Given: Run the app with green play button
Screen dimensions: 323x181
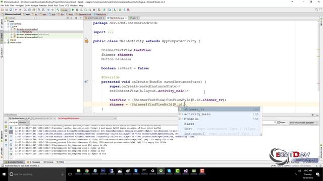Looking at the screenshot, I should coord(73,10).
